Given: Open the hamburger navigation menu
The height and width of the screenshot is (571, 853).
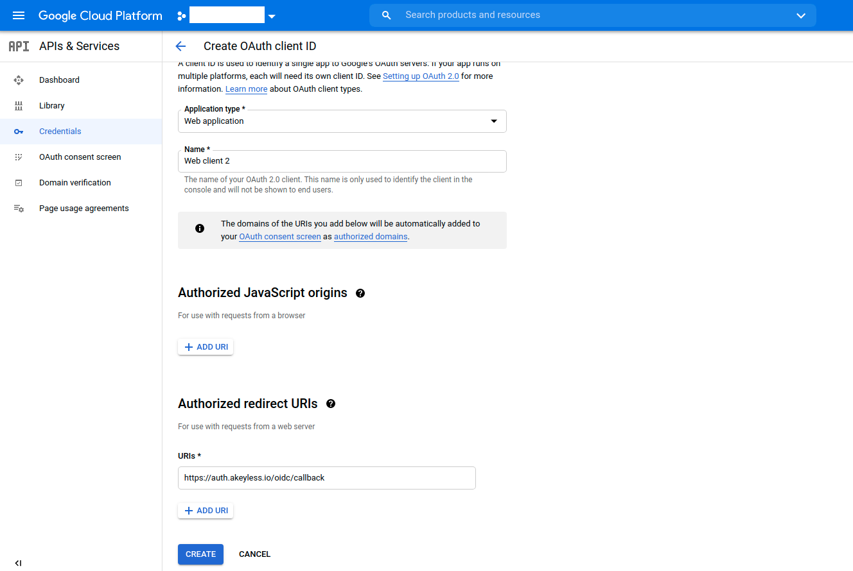Looking at the screenshot, I should tap(19, 15).
